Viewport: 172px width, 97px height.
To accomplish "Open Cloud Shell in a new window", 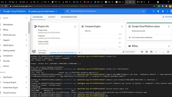I will click(x=168, y=52).
